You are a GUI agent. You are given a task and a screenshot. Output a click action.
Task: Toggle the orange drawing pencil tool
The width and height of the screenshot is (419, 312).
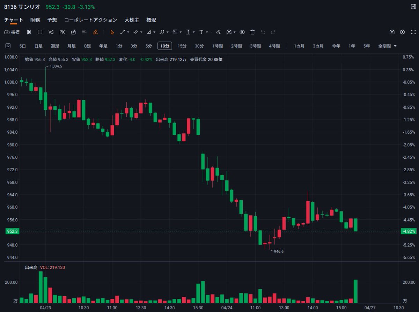coord(95,32)
